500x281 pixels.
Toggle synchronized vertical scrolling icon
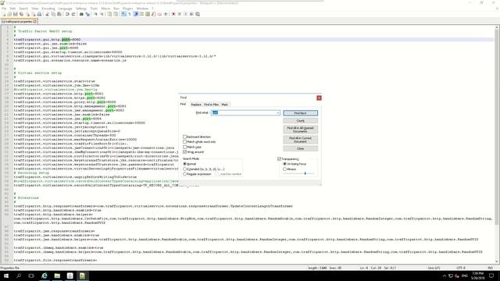pos(109,14)
